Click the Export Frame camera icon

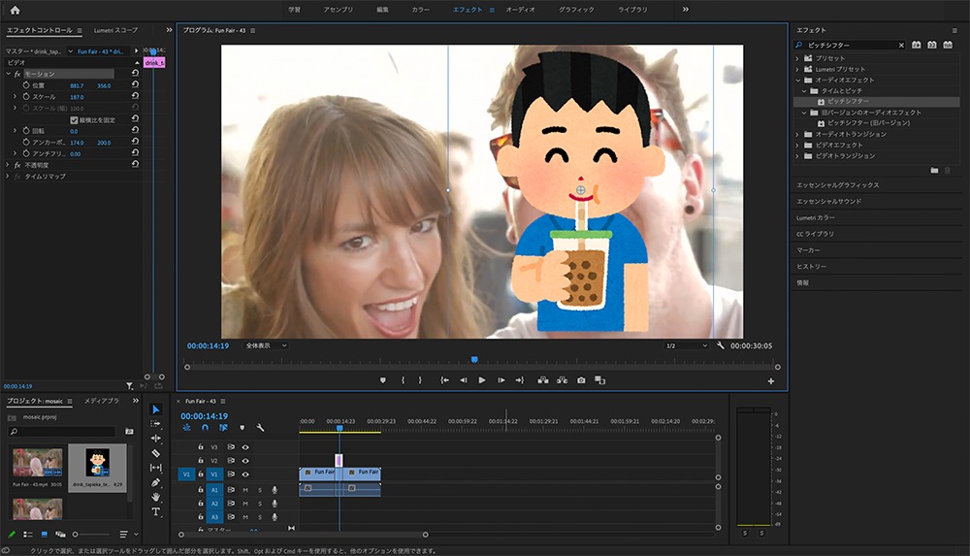581,380
